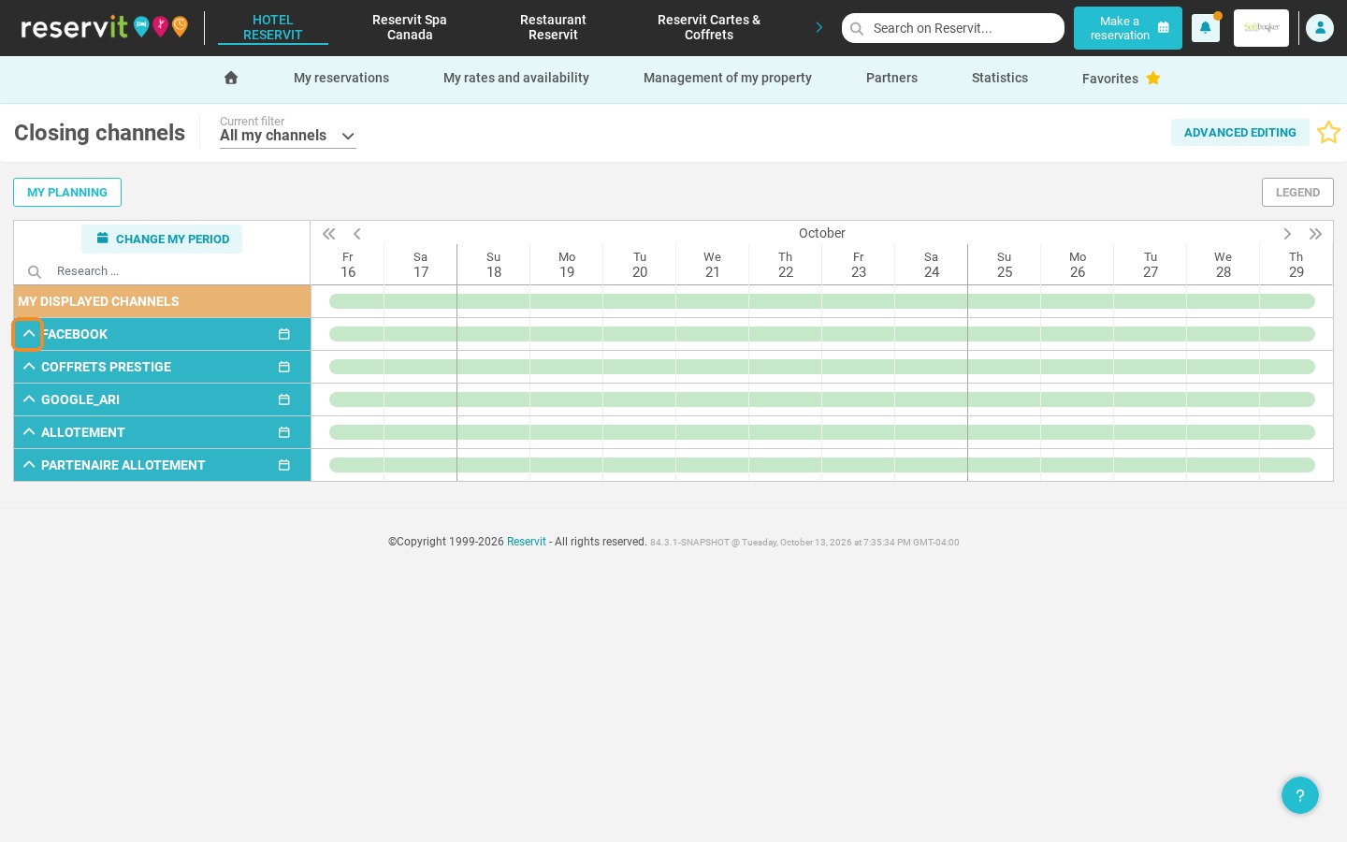Open the calendar icon on COFFRETS PRESTIGE row
The image size is (1347, 842).
pyautogui.click(x=284, y=367)
